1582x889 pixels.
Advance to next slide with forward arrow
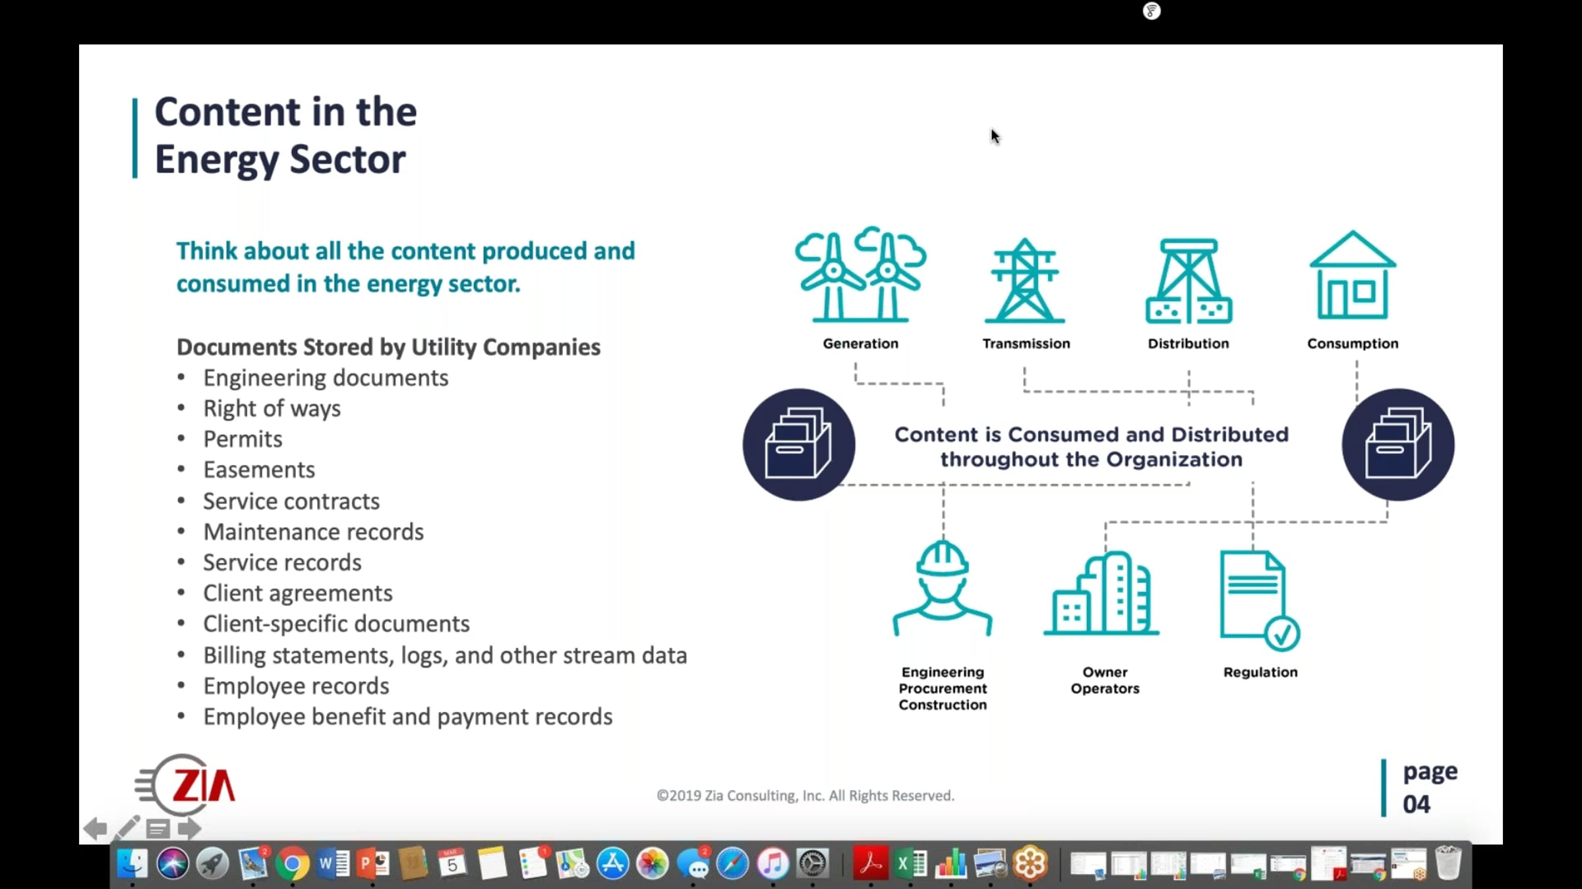189,828
